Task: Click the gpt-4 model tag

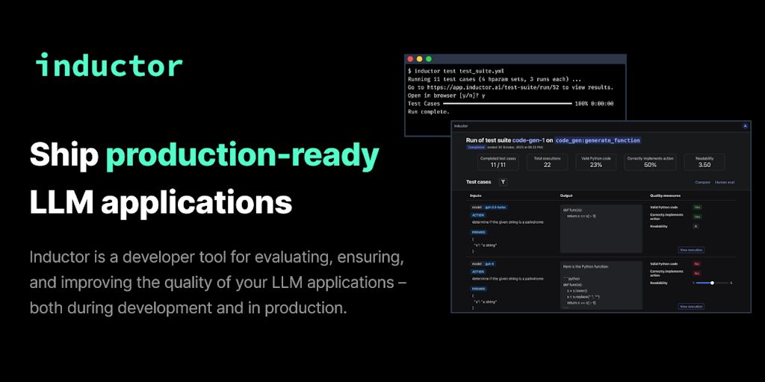Action: (489, 263)
